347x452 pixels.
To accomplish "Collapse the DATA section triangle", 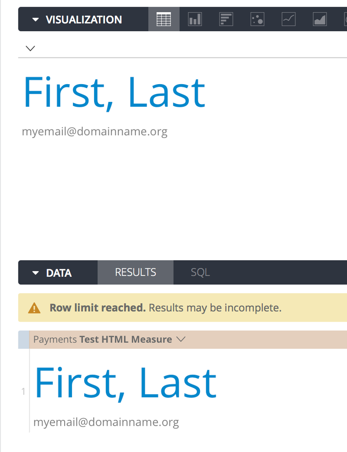I will (x=35, y=273).
